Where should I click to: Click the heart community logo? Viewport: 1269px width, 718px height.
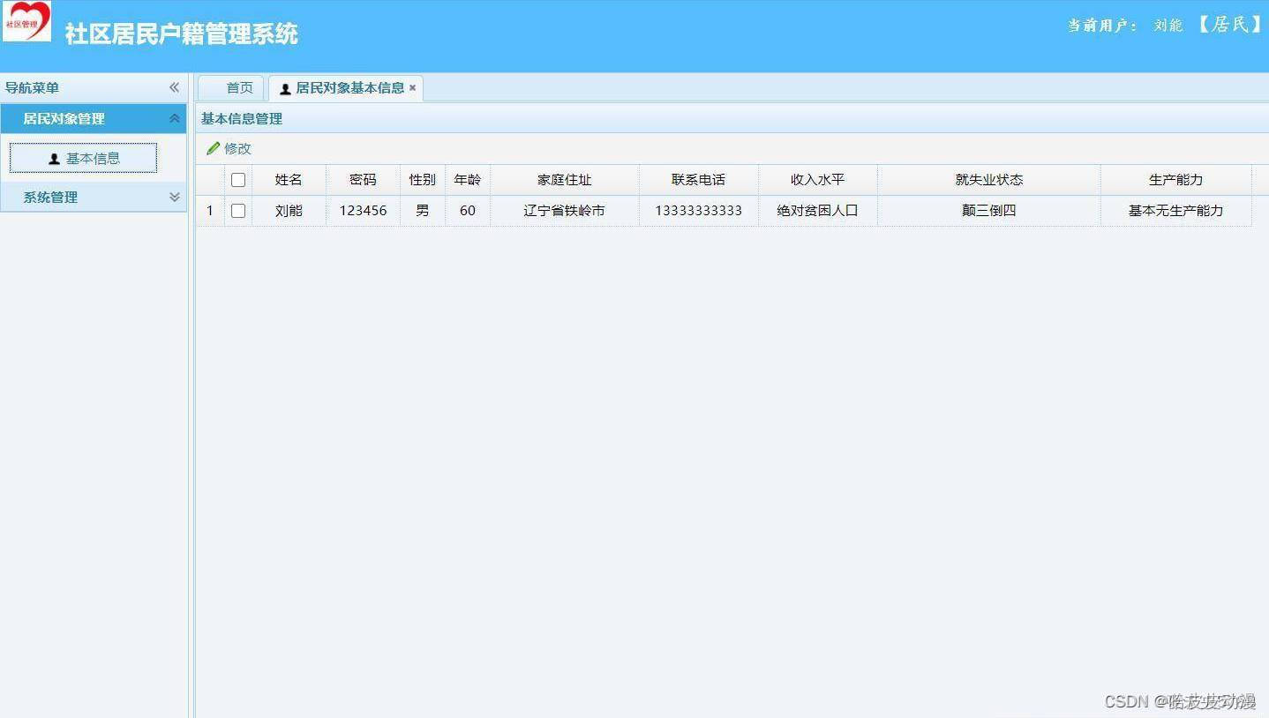(26, 21)
